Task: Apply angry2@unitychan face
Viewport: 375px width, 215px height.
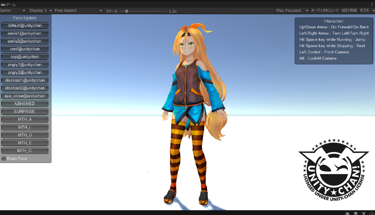Action: point(25,73)
